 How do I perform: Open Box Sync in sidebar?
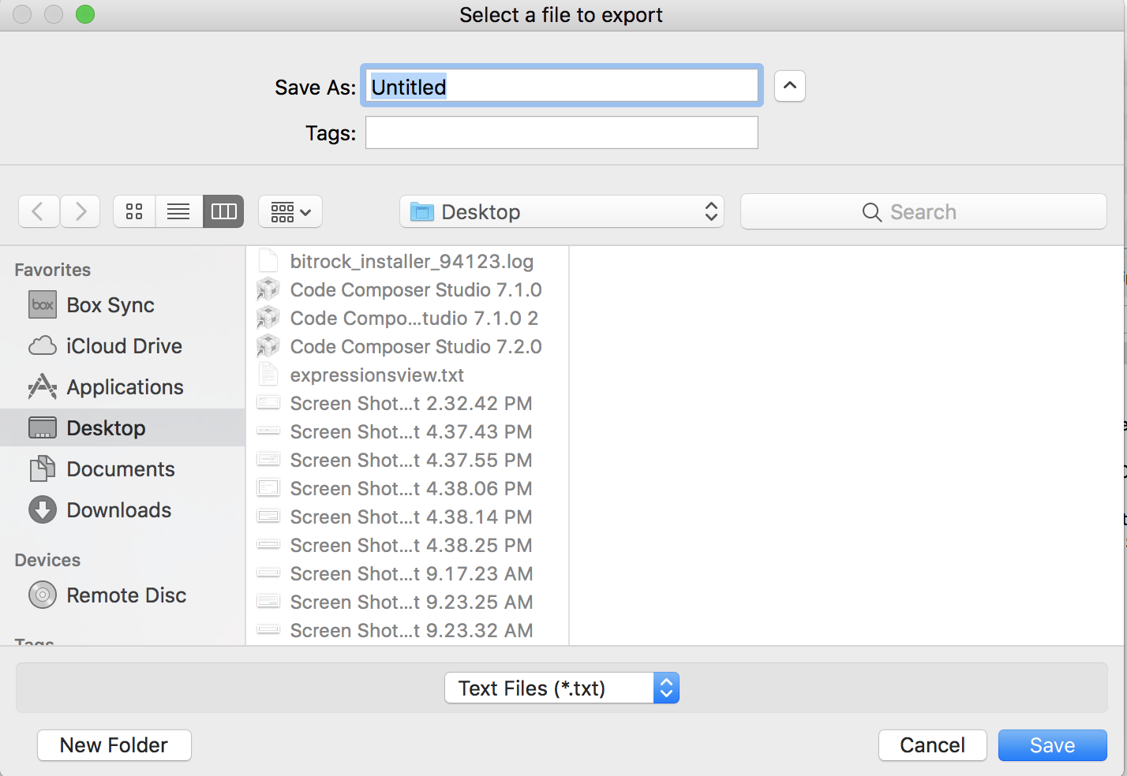110,305
